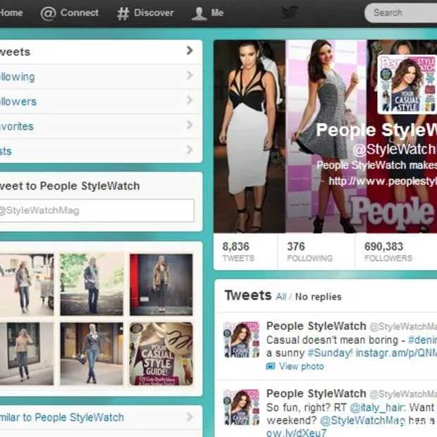Click the tweet input field for @StyleWatchMag
The width and height of the screenshot is (437, 437).
point(95,210)
